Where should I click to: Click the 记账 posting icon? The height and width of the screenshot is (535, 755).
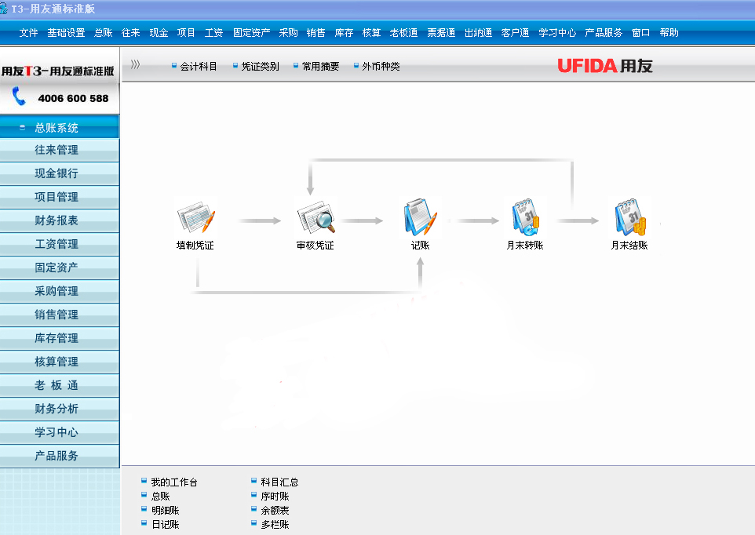click(421, 217)
